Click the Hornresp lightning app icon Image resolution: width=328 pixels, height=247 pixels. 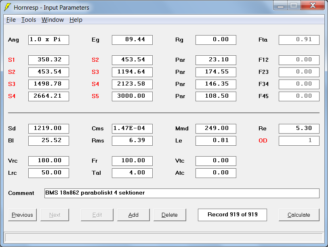(x=8, y=7)
